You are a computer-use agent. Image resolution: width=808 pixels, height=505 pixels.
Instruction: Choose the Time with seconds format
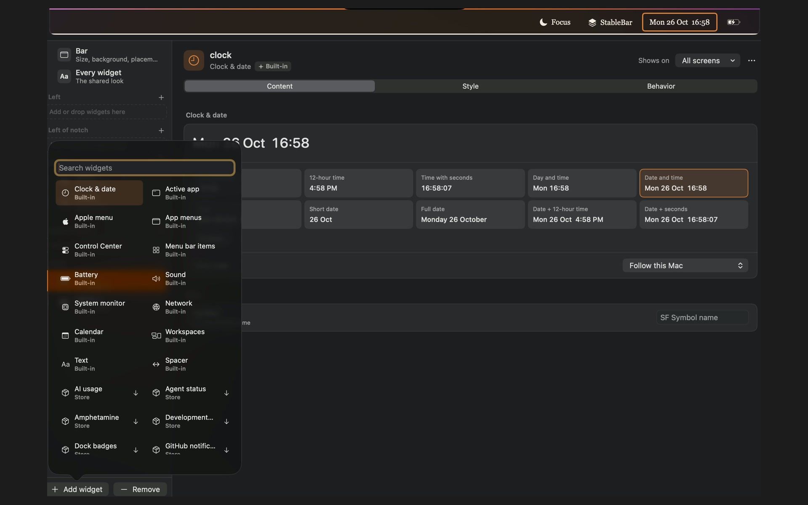[x=470, y=183]
